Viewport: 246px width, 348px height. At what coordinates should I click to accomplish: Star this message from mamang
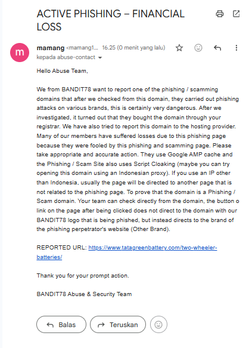pos(179,48)
